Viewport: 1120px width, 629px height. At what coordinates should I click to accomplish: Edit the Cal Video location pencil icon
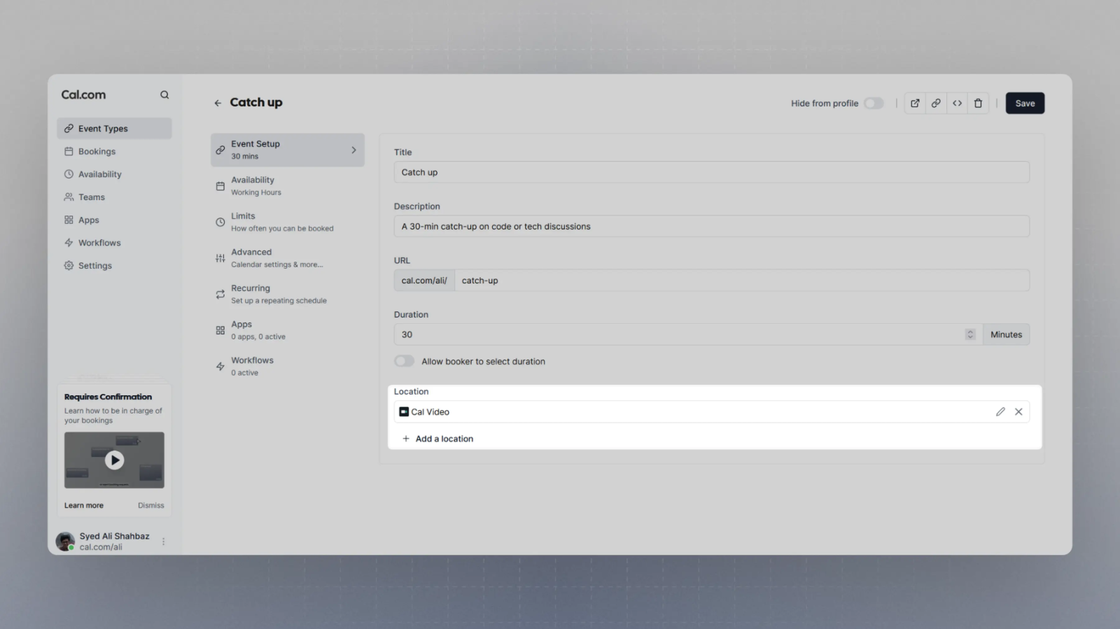click(1000, 412)
